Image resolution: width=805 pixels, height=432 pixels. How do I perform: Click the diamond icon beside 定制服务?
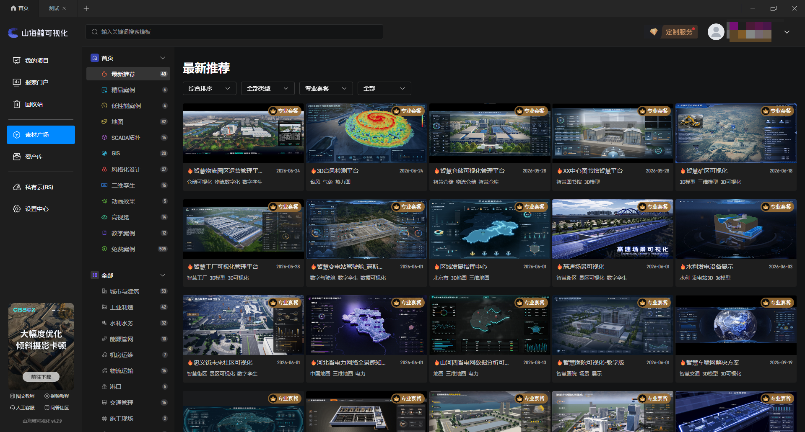653,32
